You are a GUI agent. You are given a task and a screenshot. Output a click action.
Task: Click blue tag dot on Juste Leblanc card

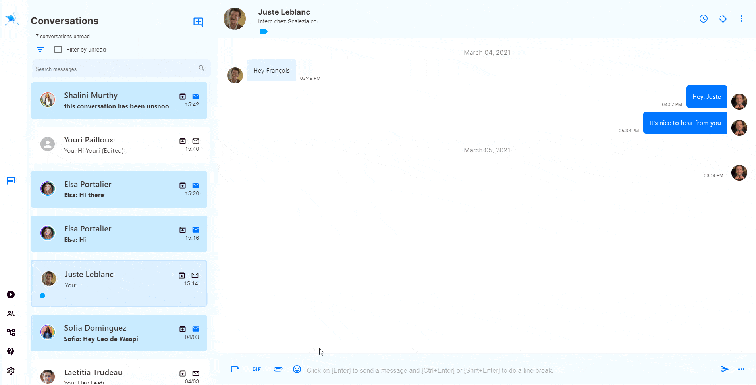(x=42, y=296)
